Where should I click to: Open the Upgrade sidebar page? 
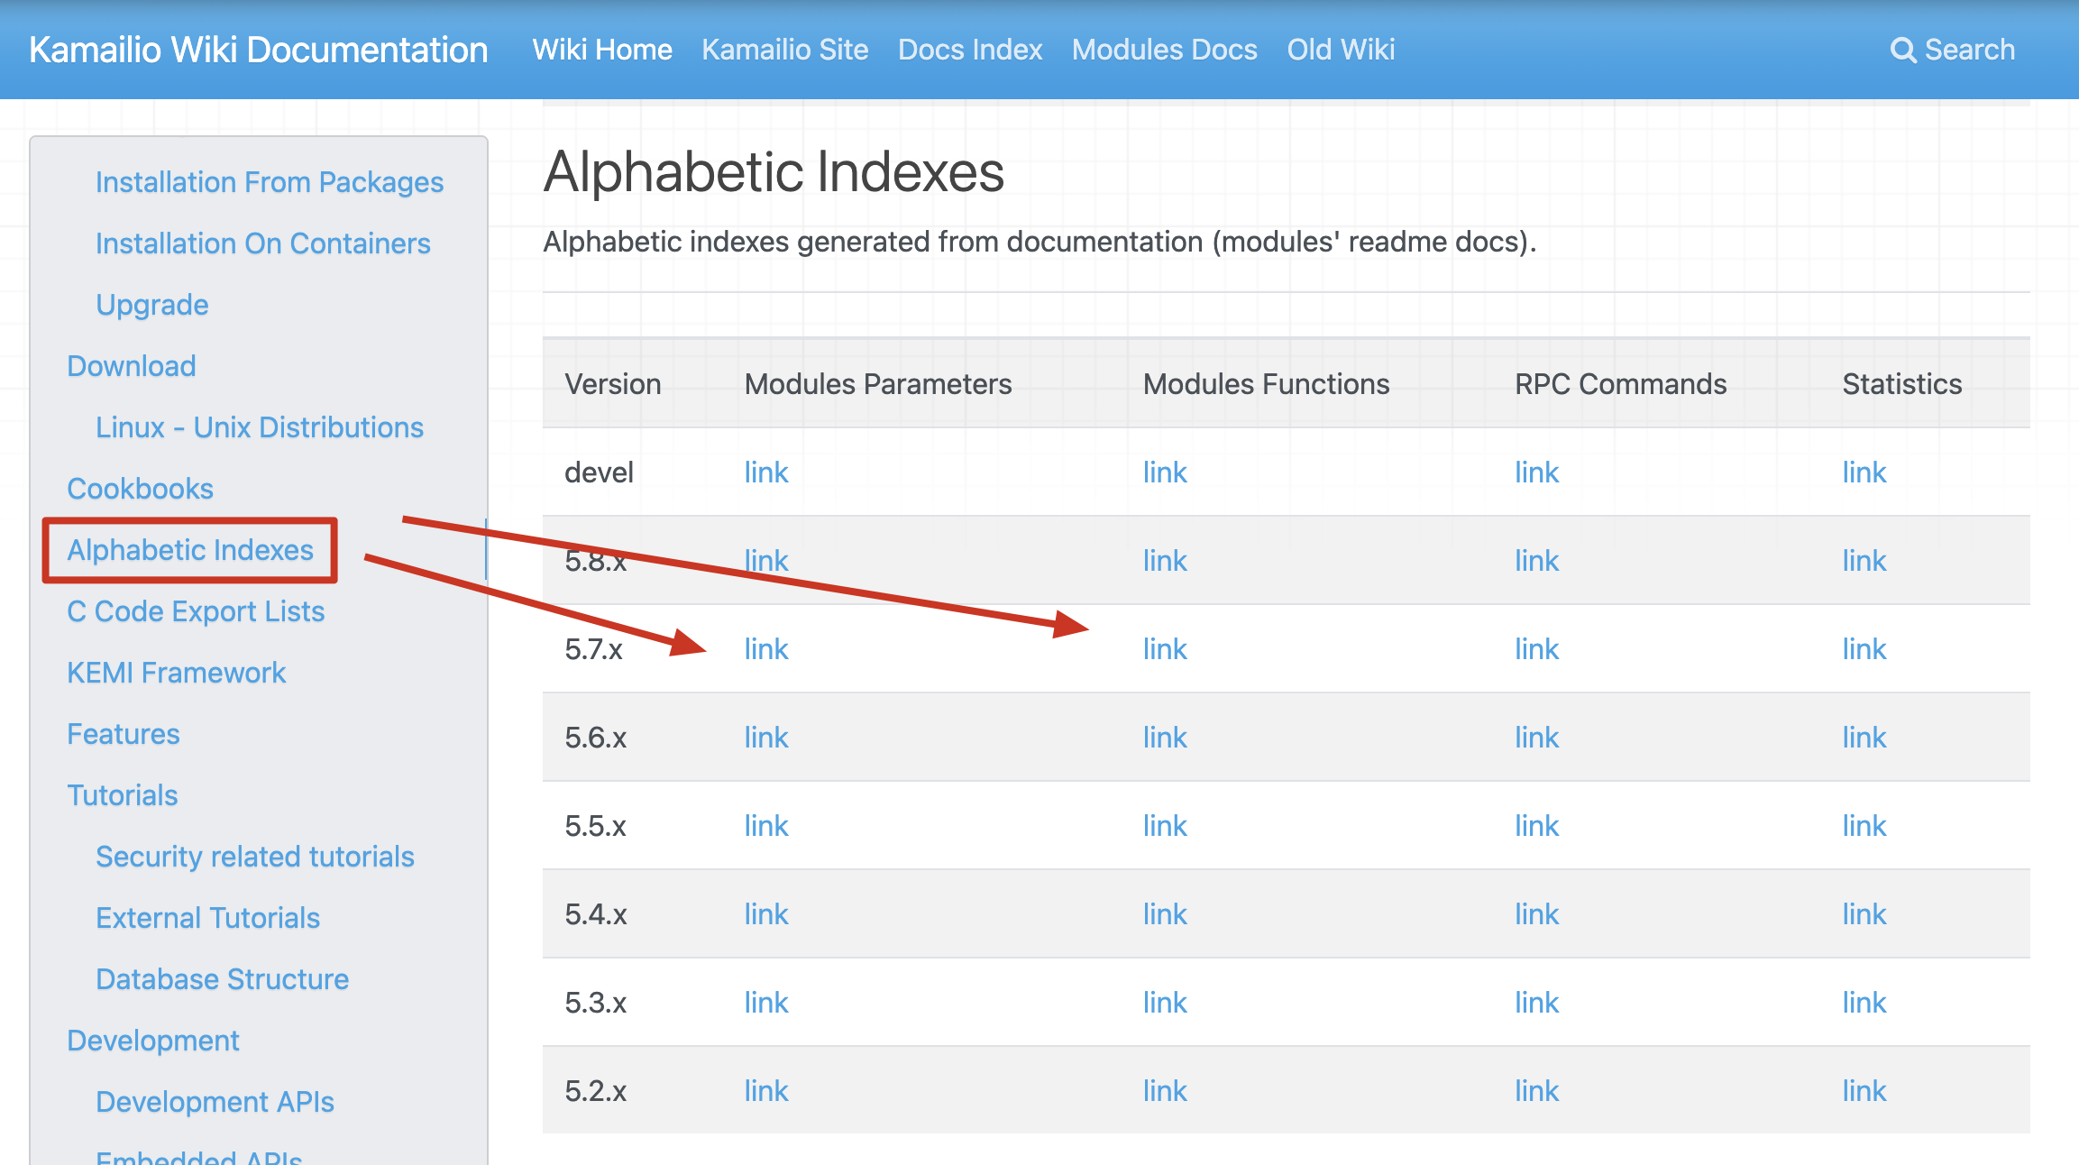[x=151, y=305]
